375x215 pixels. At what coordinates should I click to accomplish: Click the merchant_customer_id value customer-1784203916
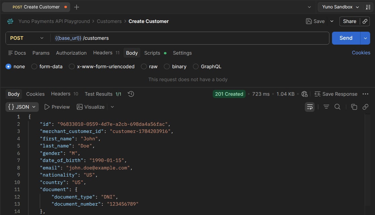pyautogui.click(x=140, y=131)
